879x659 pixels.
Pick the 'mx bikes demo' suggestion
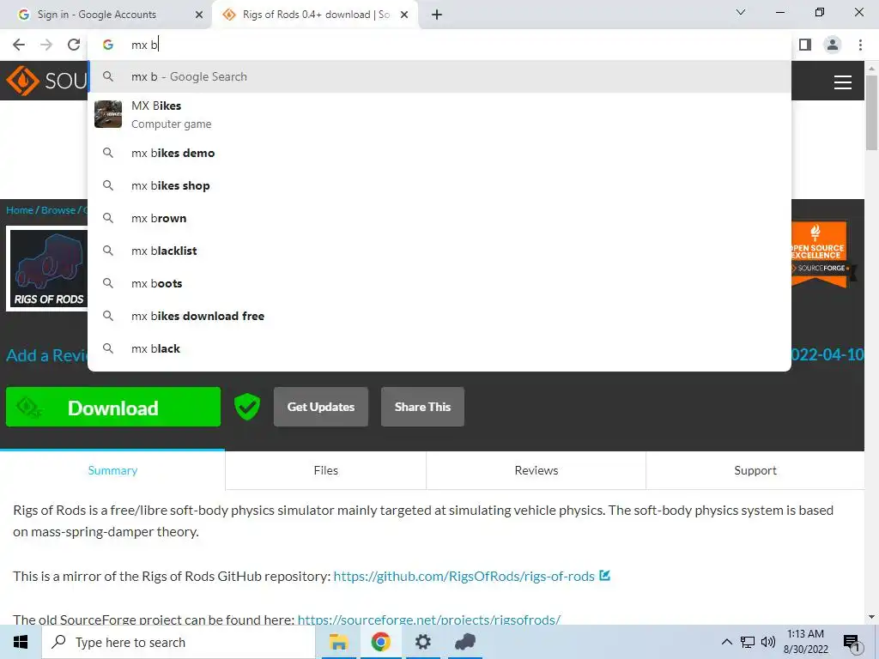coord(439,153)
